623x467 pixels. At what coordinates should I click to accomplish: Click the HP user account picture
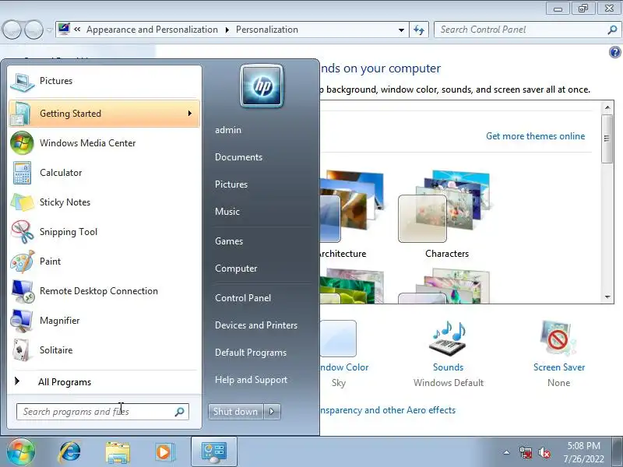pyautogui.click(x=262, y=86)
